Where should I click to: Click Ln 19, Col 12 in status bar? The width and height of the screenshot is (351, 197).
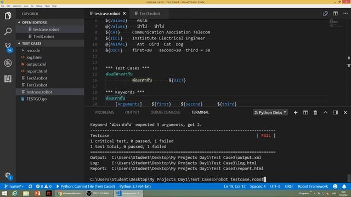pyautogui.click(x=234, y=186)
